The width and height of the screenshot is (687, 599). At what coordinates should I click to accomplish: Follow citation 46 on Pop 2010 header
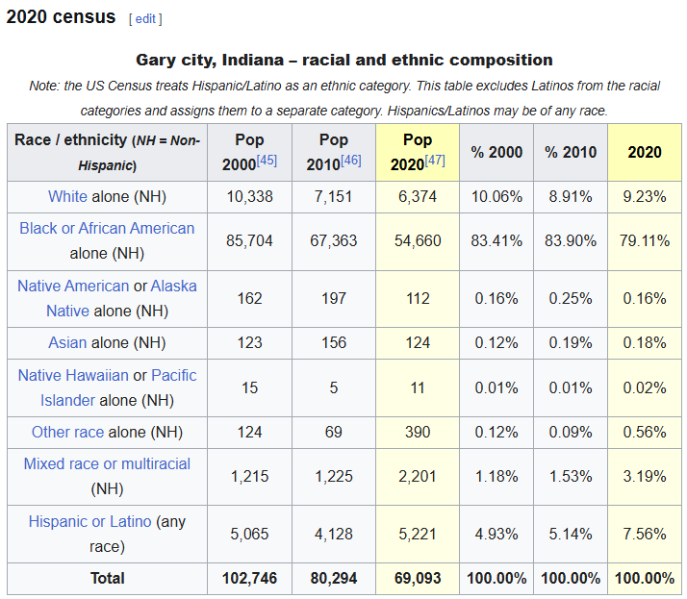pos(351,161)
